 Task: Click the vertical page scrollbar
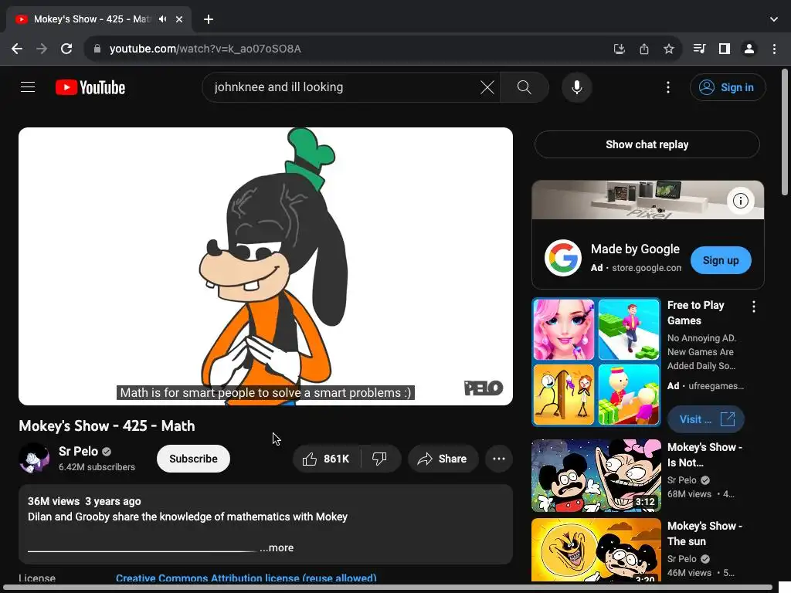(785, 132)
